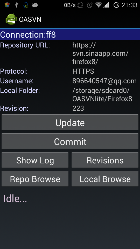Open Local Browse

pos(105,179)
